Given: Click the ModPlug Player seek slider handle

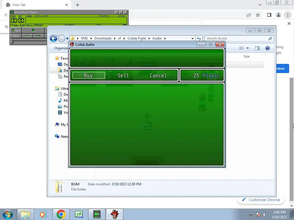Looking at the screenshot, I should pyautogui.click(x=12, y=41).
